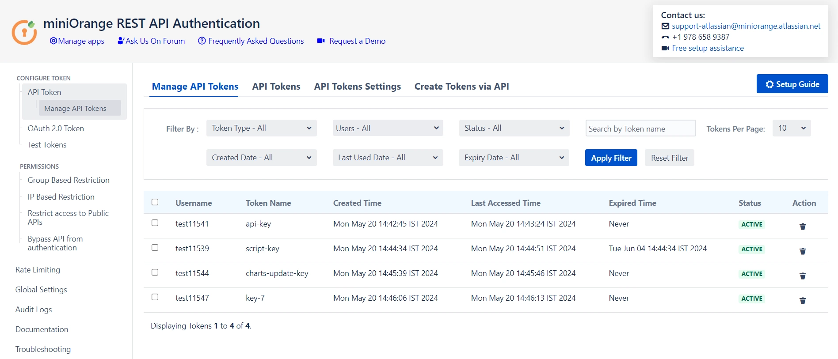Open Documentation from sidebar
This screenshot has width=838, height=359.
pos(42,329)
